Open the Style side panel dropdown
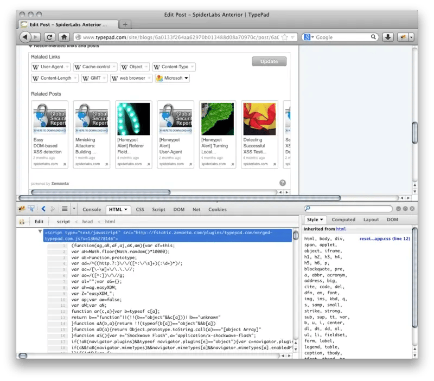Screen dimensions: 434x381 click(315, 219)
